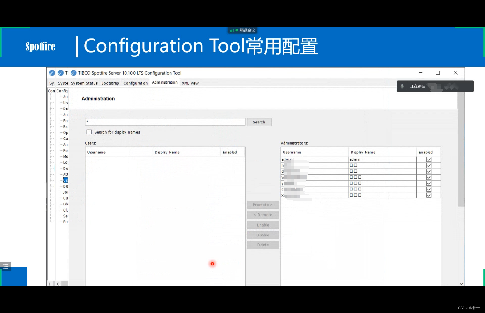Image resolution: width=485 pixels, height=313 pixels.
Task: Close the Configuration Tool window
Action: click(x=456, y=73)
